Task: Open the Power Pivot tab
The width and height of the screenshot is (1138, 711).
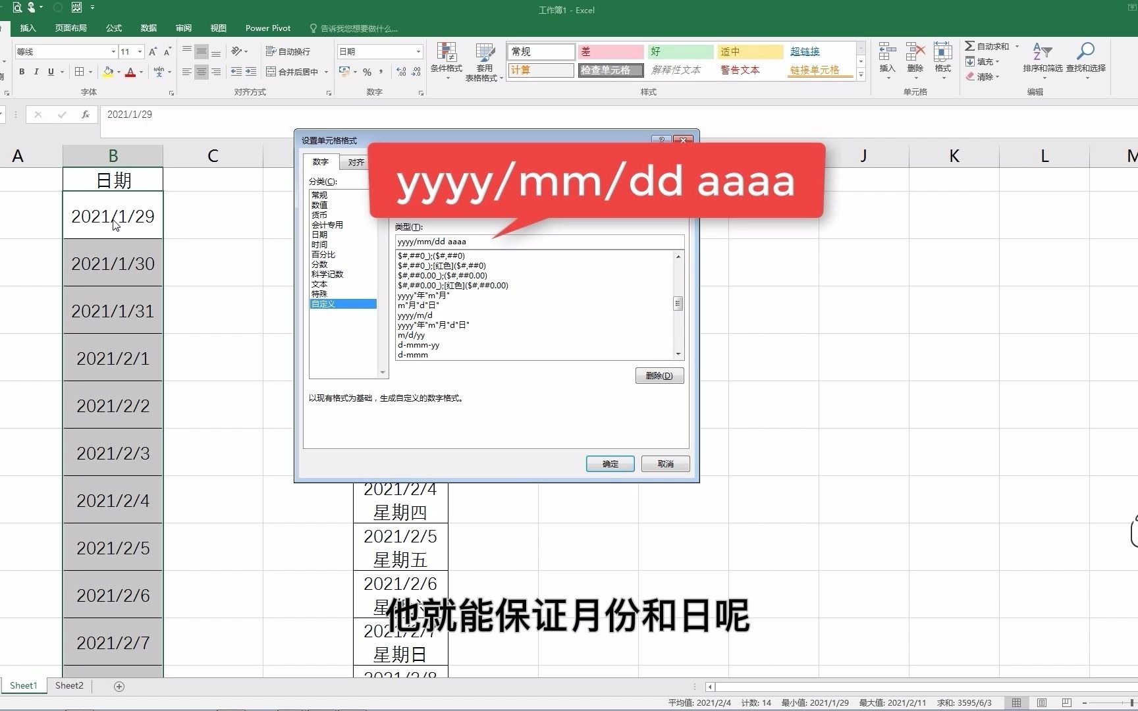Action: click(x=268, y=28)
